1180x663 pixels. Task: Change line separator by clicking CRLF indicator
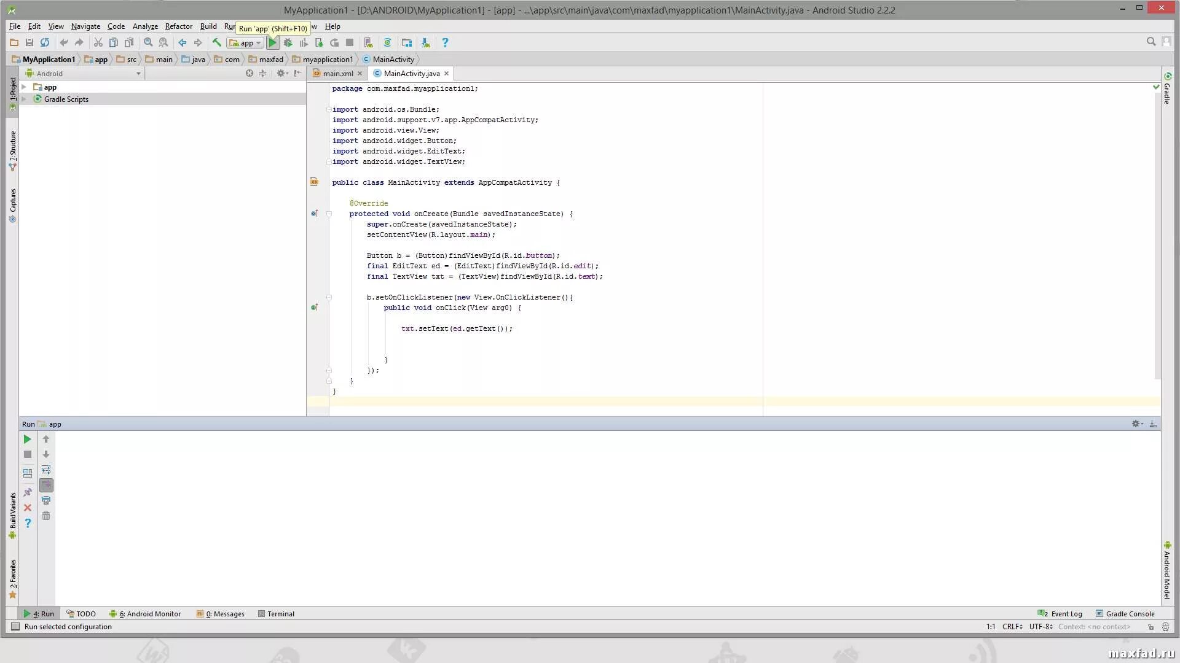(x=1011, y=627)
